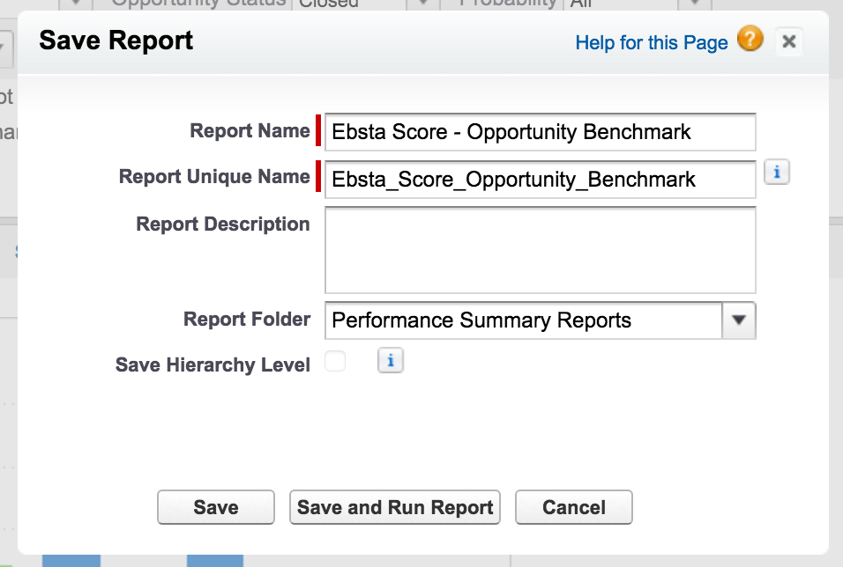843x567 pixels.
Task: Open the Probability dropdown showing All
Action: point(698,4)
